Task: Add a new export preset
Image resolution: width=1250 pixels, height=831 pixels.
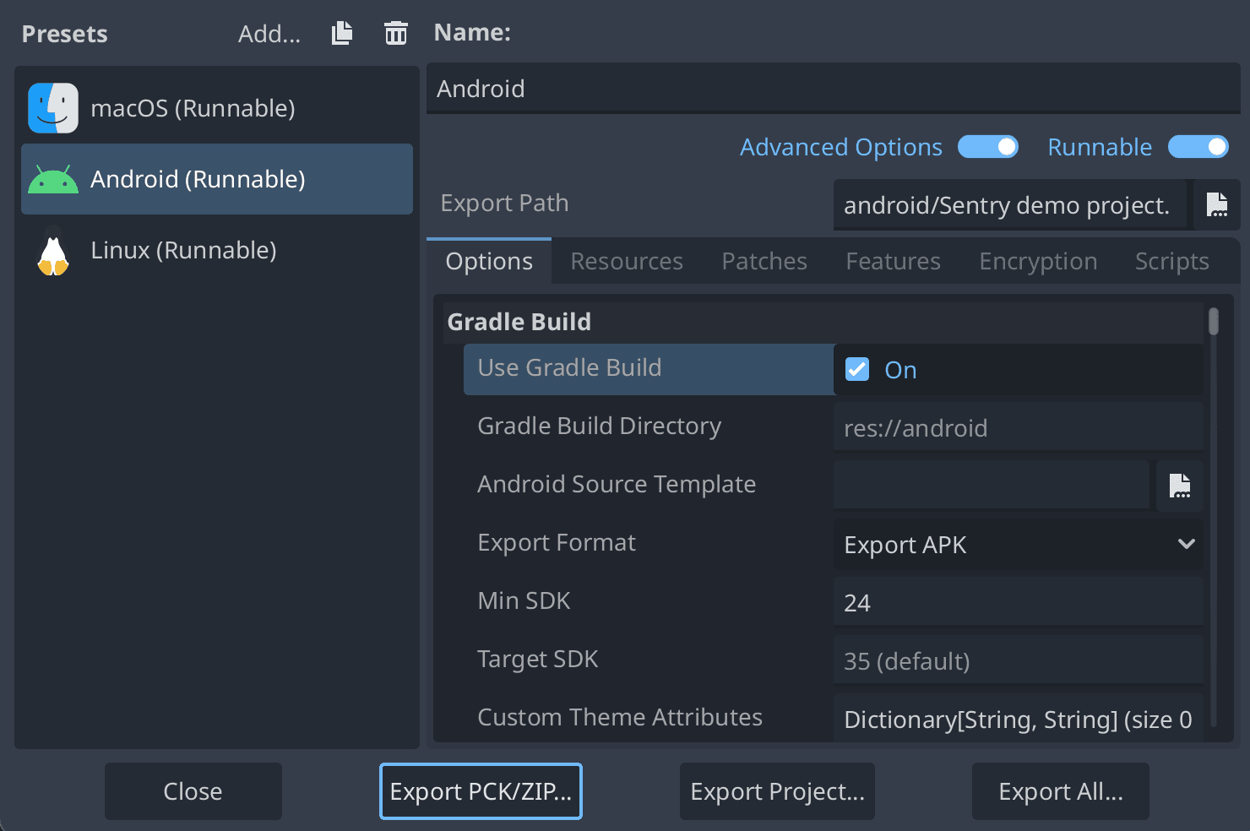Action: pyautogui.click(x=269, y=34)
